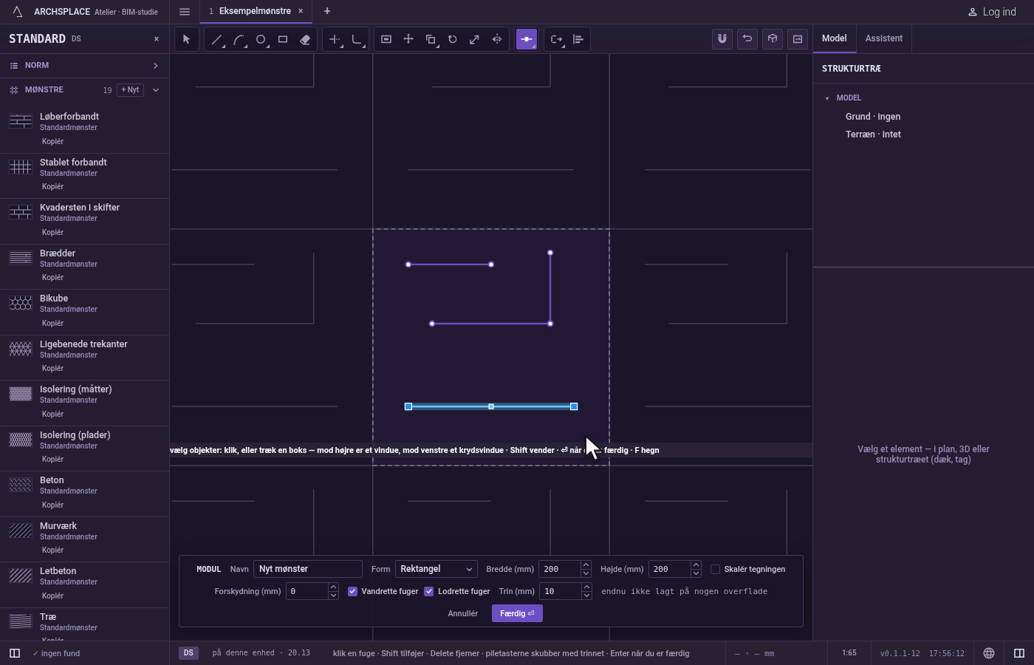1034x665 pixels.
Task: Toggle the Lodrette fuger checkbox
Action: (x=429, y=591)
